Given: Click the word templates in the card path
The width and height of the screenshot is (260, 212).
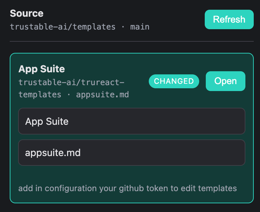Looking at the screenshot, I should [40, 95].
